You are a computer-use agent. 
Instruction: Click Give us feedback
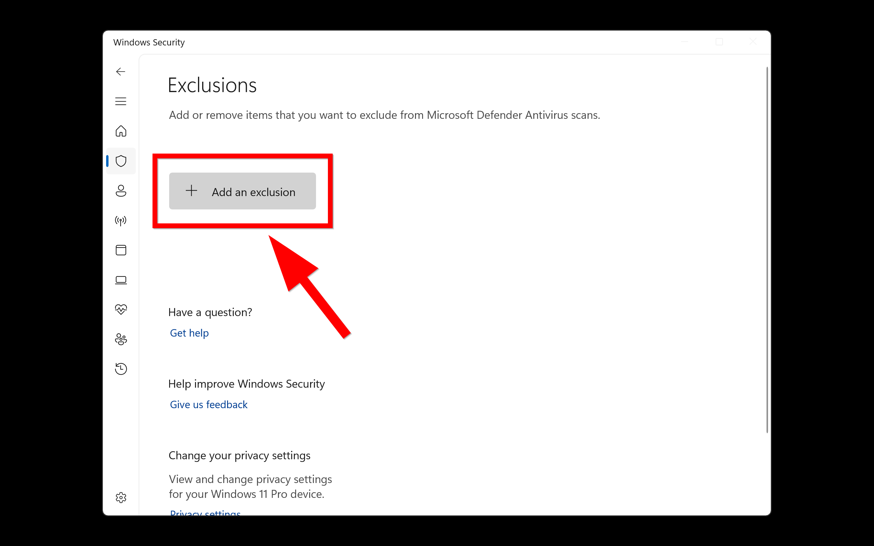[x=208, y=404]
